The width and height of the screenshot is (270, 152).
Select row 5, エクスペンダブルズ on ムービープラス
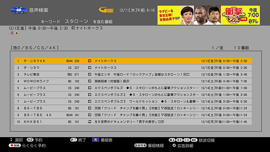click(x=133, y=88)
